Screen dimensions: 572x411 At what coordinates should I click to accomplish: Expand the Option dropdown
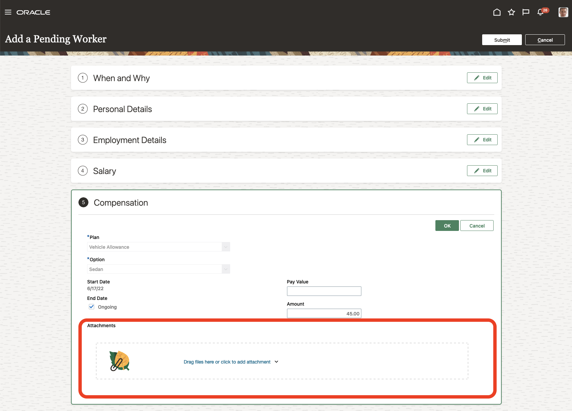pyautogui.click(x=226, y=269)
